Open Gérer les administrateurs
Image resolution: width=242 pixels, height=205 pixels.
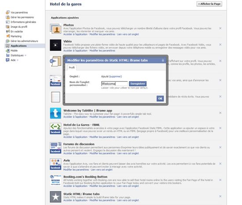24,41
